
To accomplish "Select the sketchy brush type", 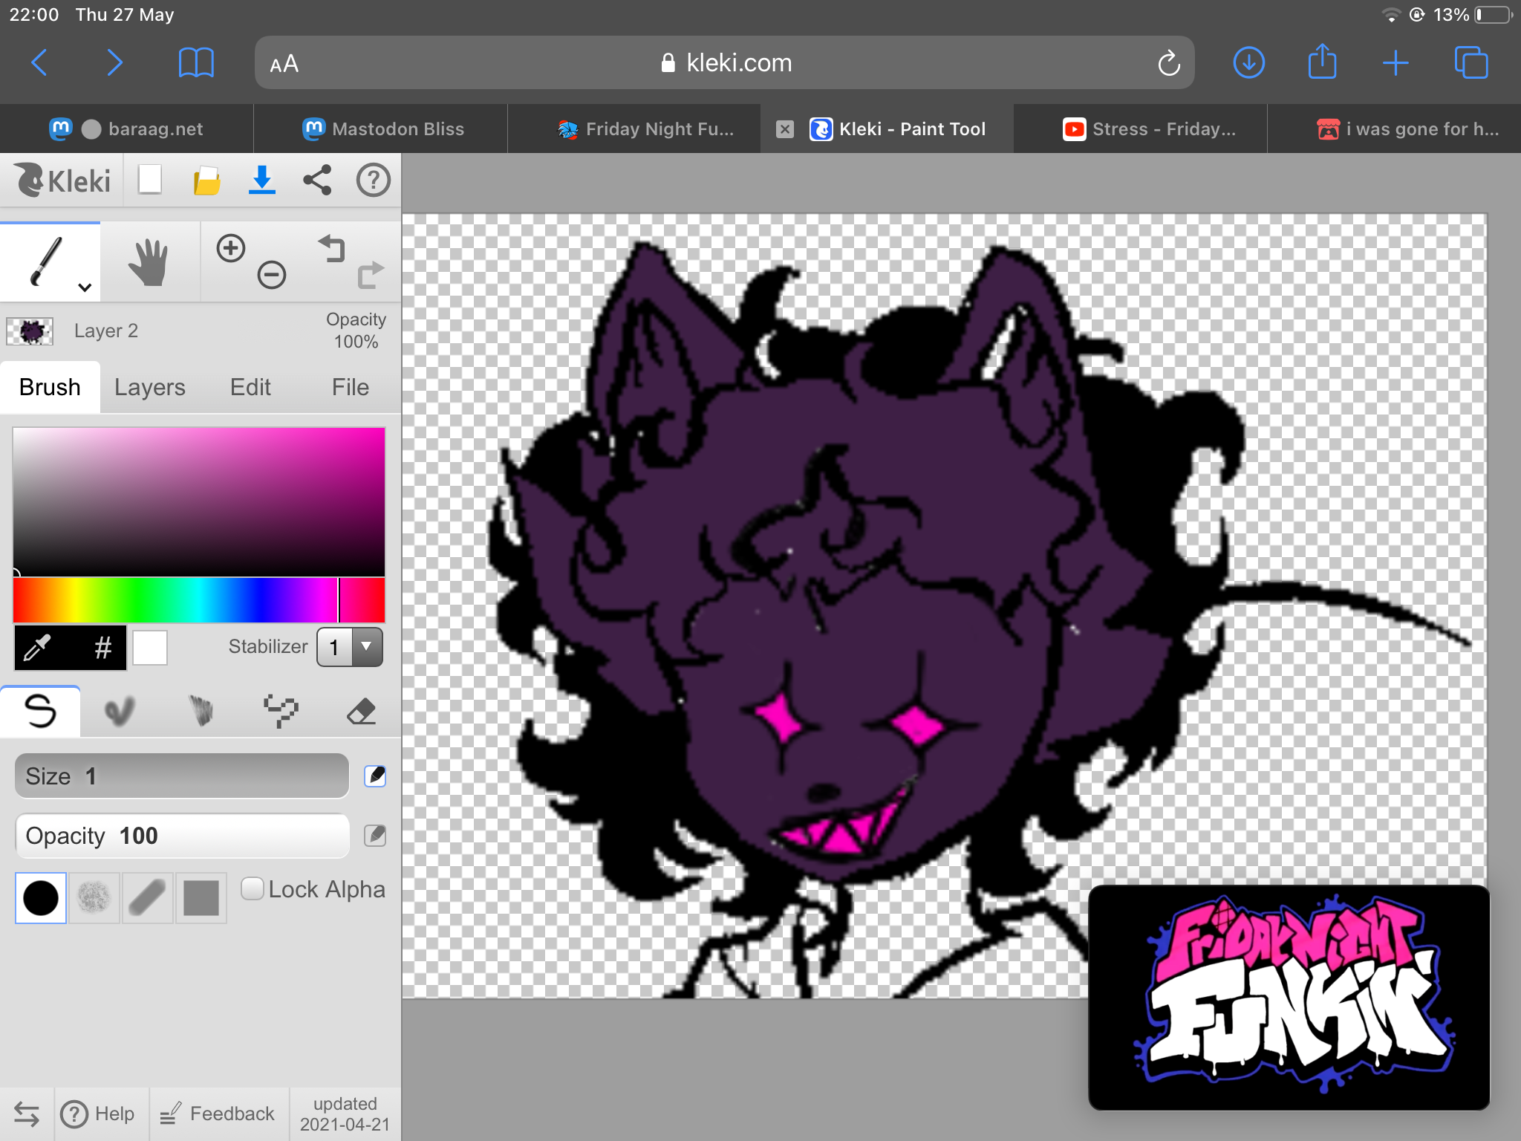I will click(201, 711).
